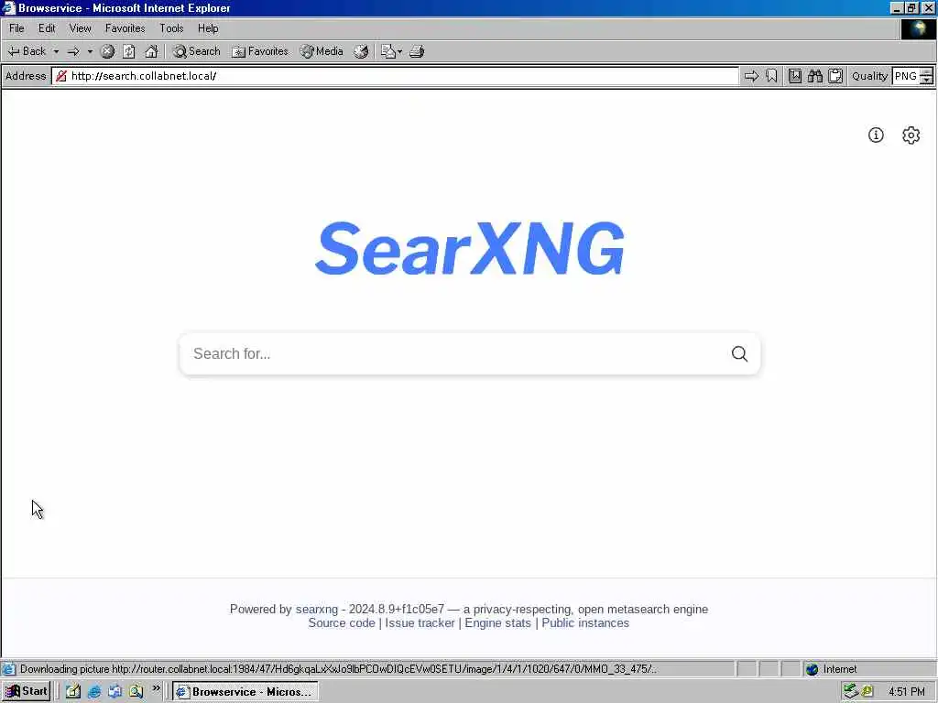The height and width of the screenshot is (703, 938).
Task: Open the Tools menu
Action: click(x=171, y=28)
